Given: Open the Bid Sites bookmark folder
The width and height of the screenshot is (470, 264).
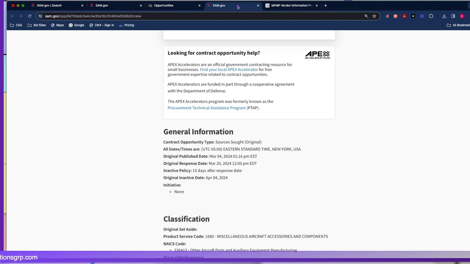Looking at the screenshot, I should 37,25.
